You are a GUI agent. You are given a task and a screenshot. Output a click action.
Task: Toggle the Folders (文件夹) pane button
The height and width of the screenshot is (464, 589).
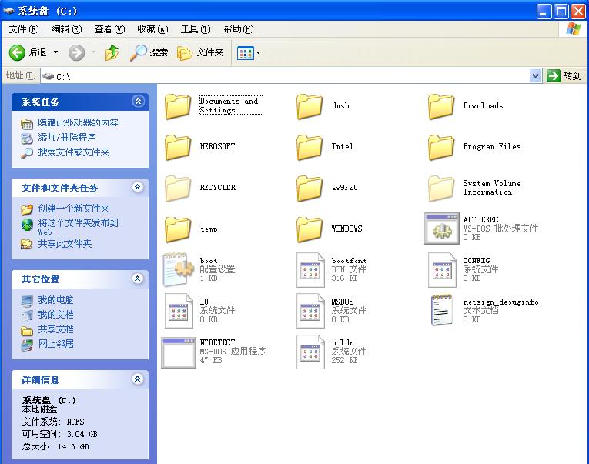click(x=200, y=52)
